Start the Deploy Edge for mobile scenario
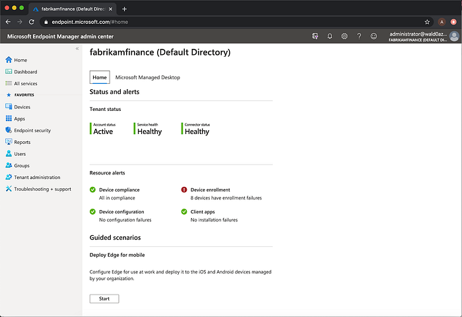This screenshot has width=462, height=317. (x=104, y=299)
